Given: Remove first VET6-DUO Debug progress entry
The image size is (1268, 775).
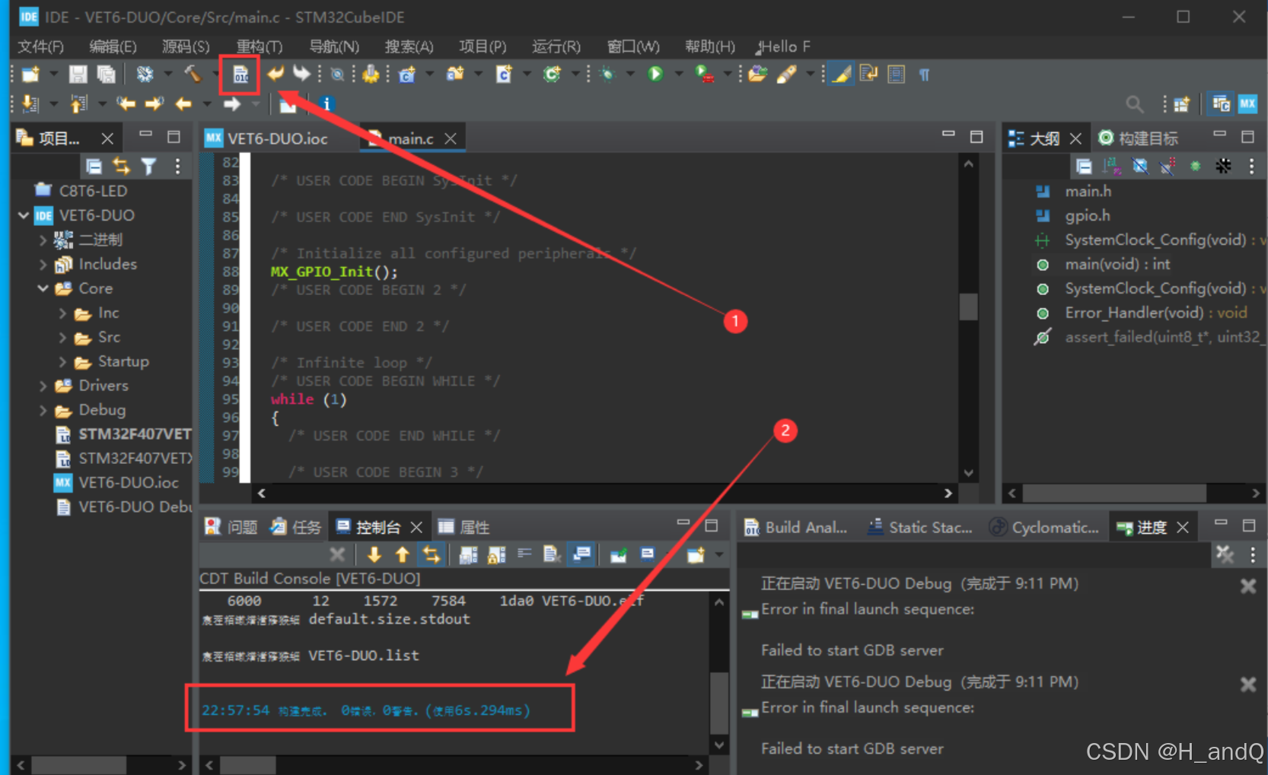Looking at the screenshot, I should click(x=1248, y=586).
